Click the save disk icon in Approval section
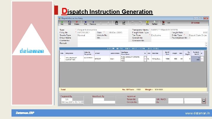The image size is (212, 119). click(x=204, y=101)
